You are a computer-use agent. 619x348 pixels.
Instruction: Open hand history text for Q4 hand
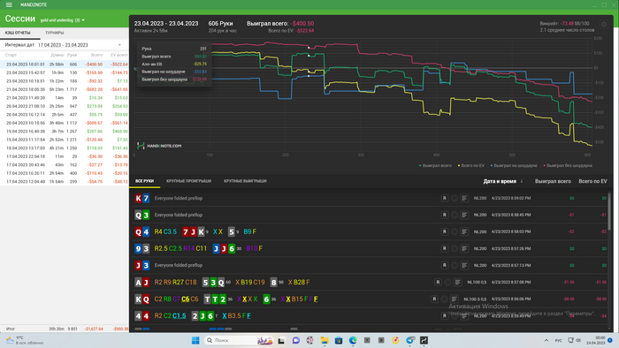464,231
